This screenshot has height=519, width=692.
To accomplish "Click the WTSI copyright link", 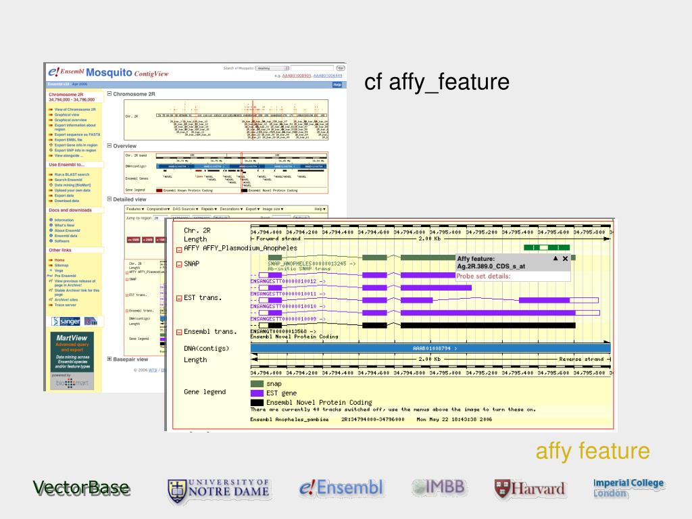I will (x=153, y=370).
